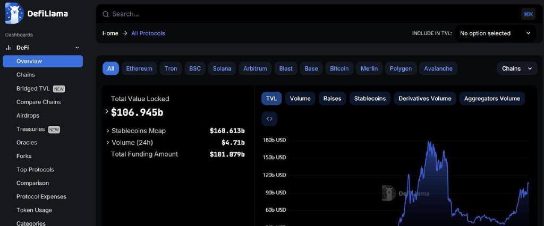
Task: Click the search magnifier icon
Action: point(106,14)
